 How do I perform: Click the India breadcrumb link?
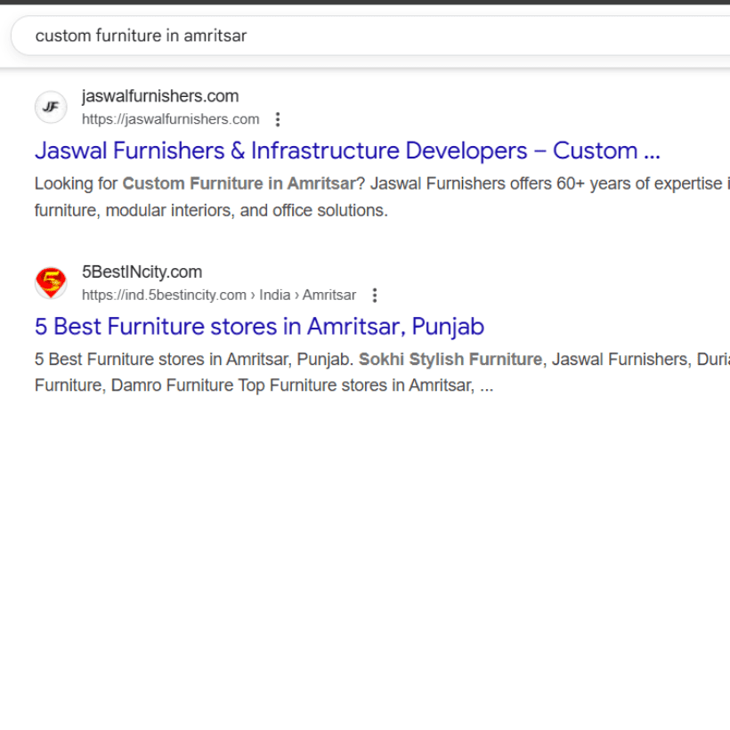tap(275, 295)
